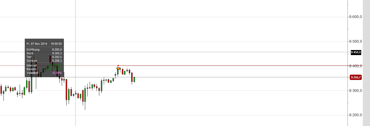Screen dimensions: 370x126
Task: Click the small red dot on the red line
Action: point(118,65)
